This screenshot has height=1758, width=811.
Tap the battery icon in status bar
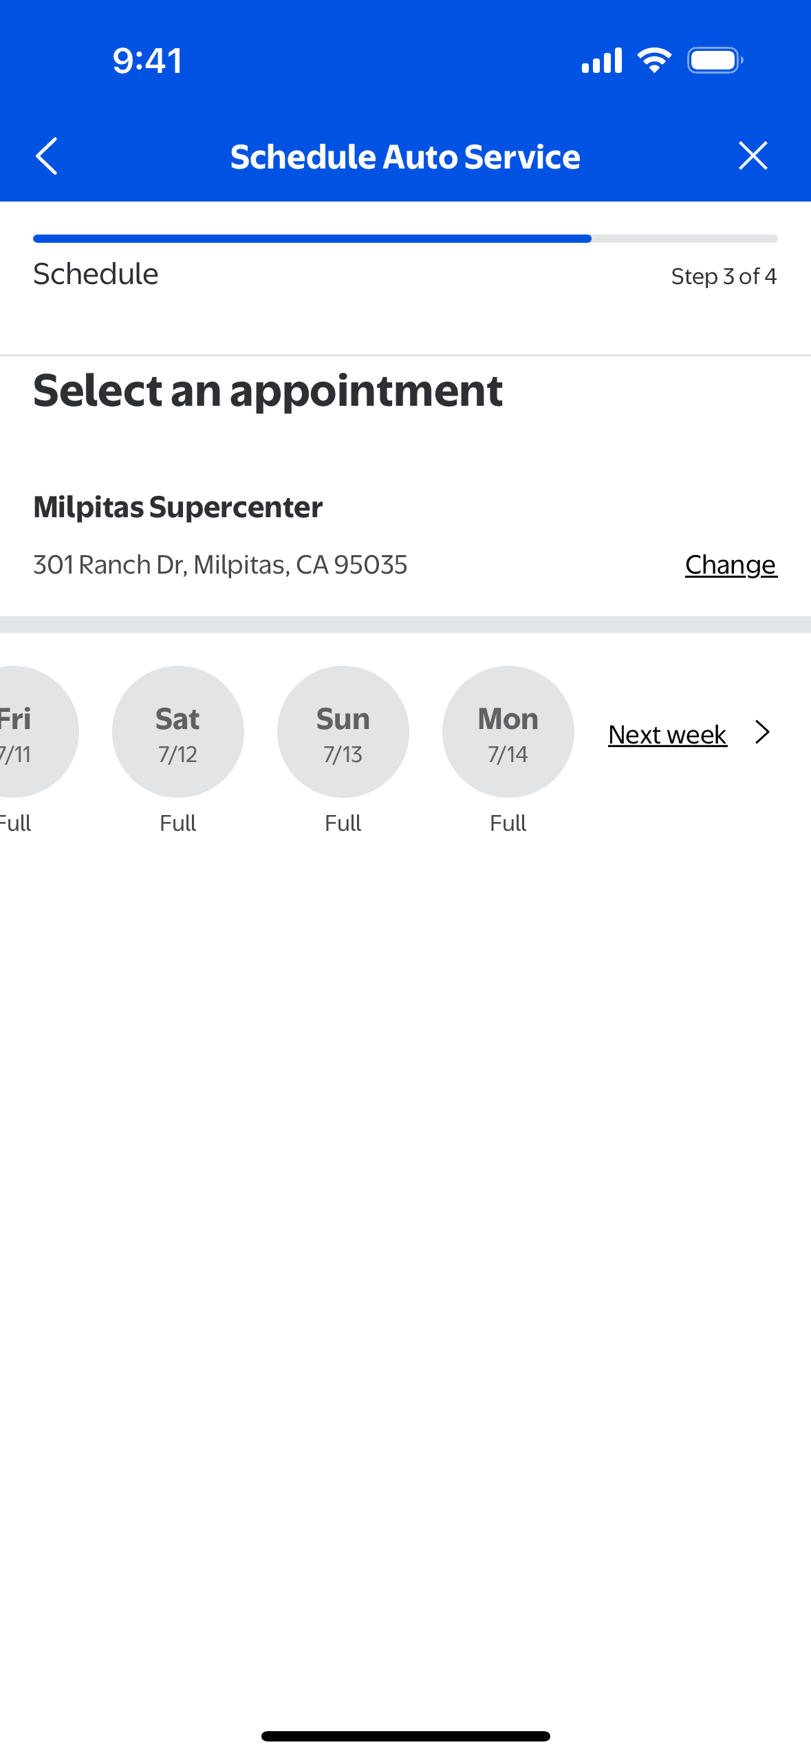tap(715, 61)
